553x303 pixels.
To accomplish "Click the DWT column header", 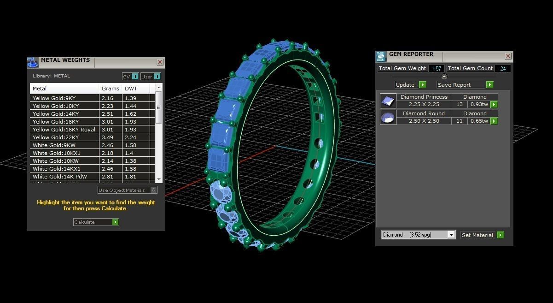I will (136, 89).
